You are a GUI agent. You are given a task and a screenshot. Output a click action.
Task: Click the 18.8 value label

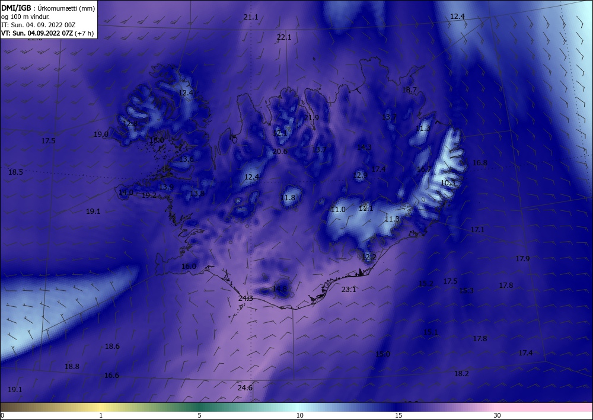(x=72, y=366)
